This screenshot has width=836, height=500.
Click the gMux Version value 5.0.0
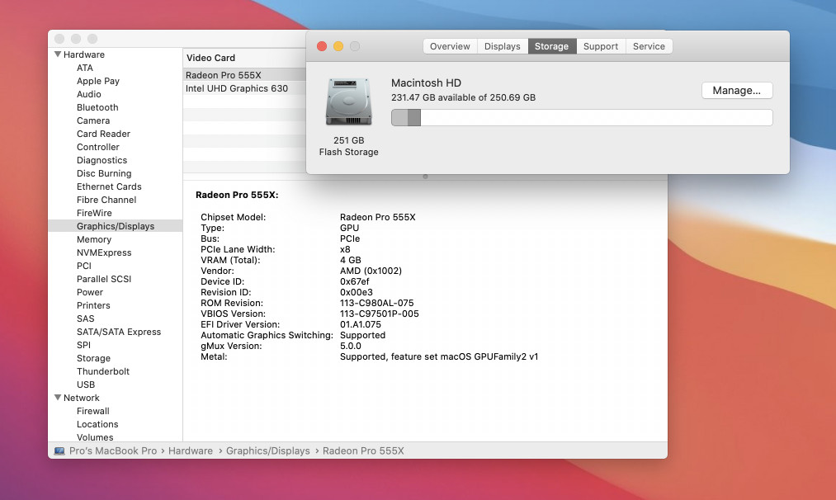[x=351, y=346]
